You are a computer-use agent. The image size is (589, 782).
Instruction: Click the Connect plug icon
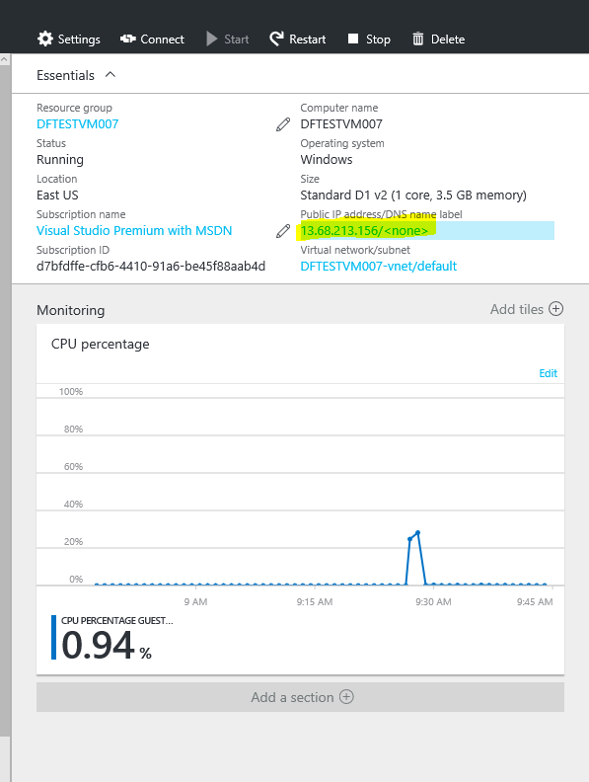point(128,39)
